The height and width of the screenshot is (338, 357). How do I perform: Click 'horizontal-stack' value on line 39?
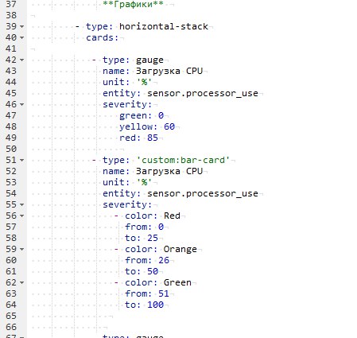[164, 26]
